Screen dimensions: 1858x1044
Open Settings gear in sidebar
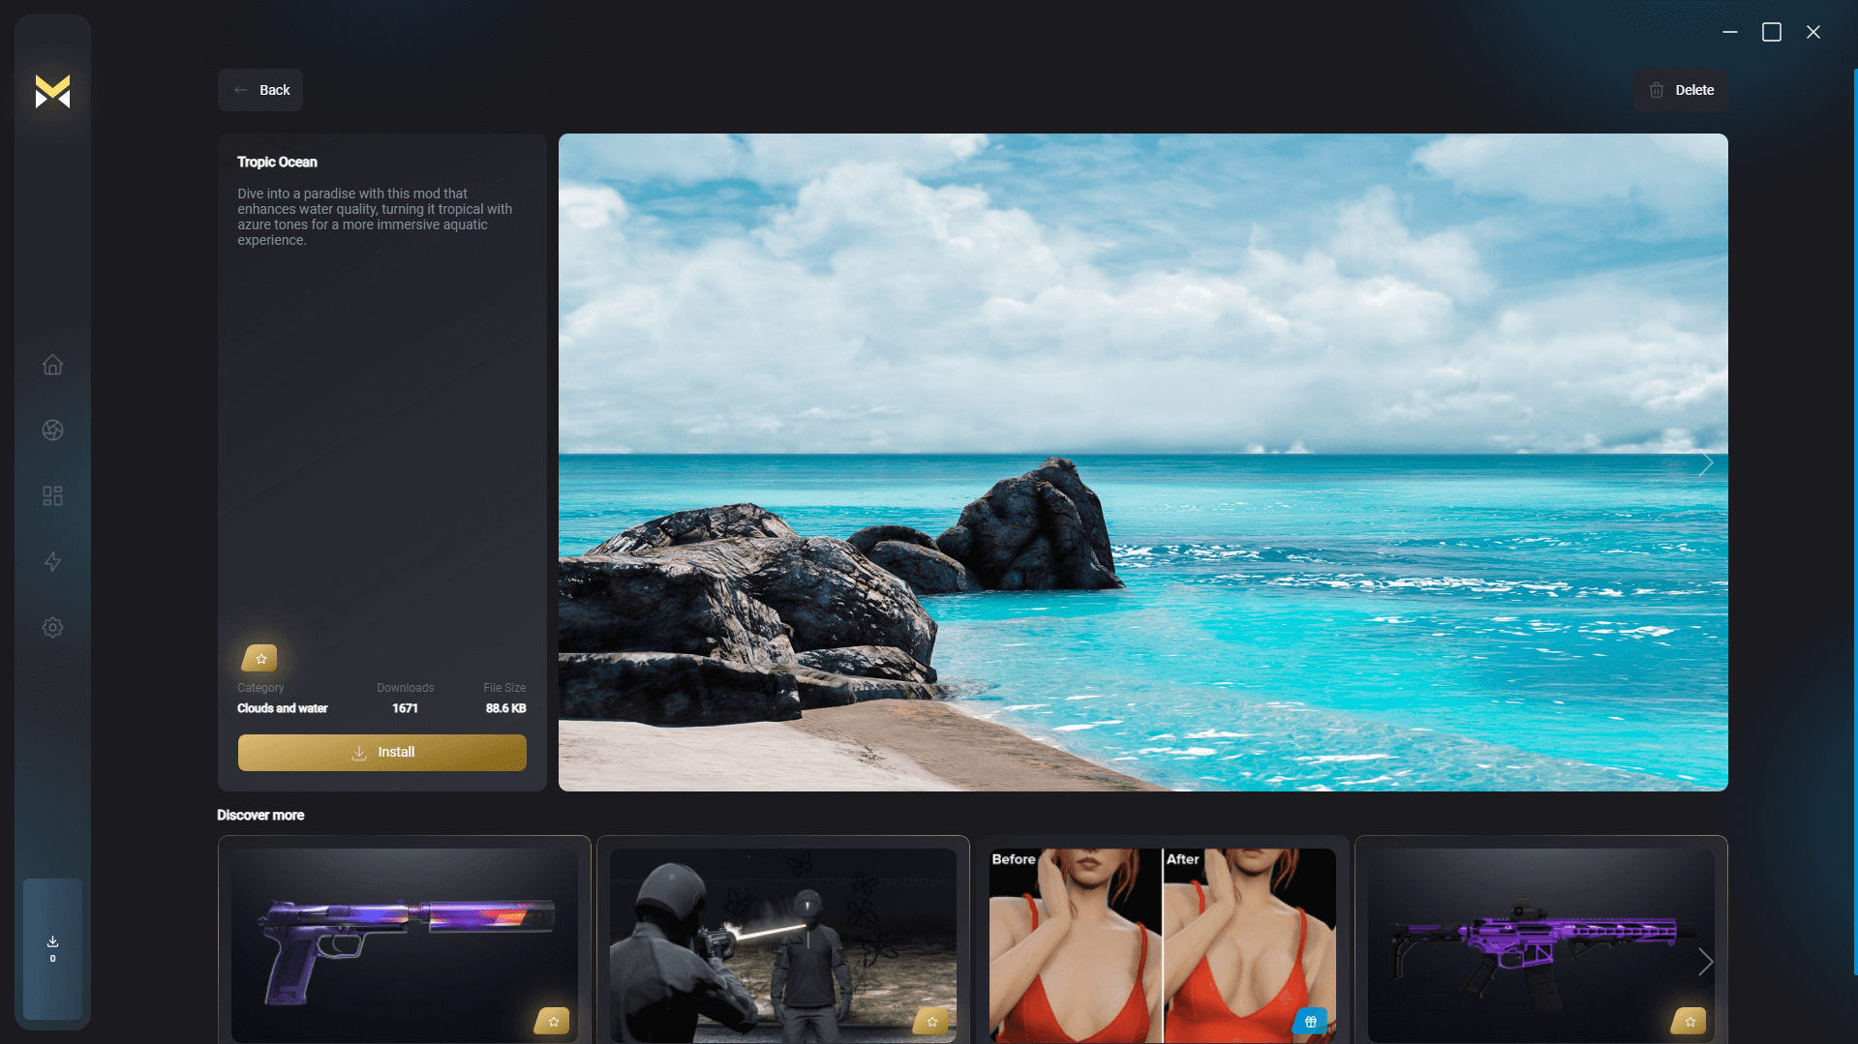(52, 628)
